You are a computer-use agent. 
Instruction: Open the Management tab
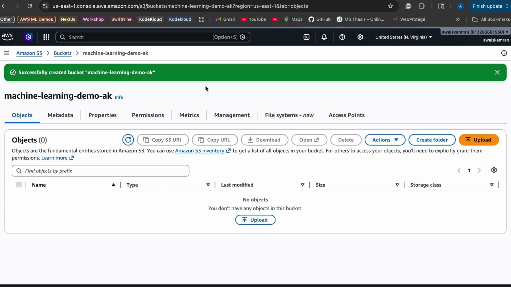pyautogui.click(x=232, y=115)
